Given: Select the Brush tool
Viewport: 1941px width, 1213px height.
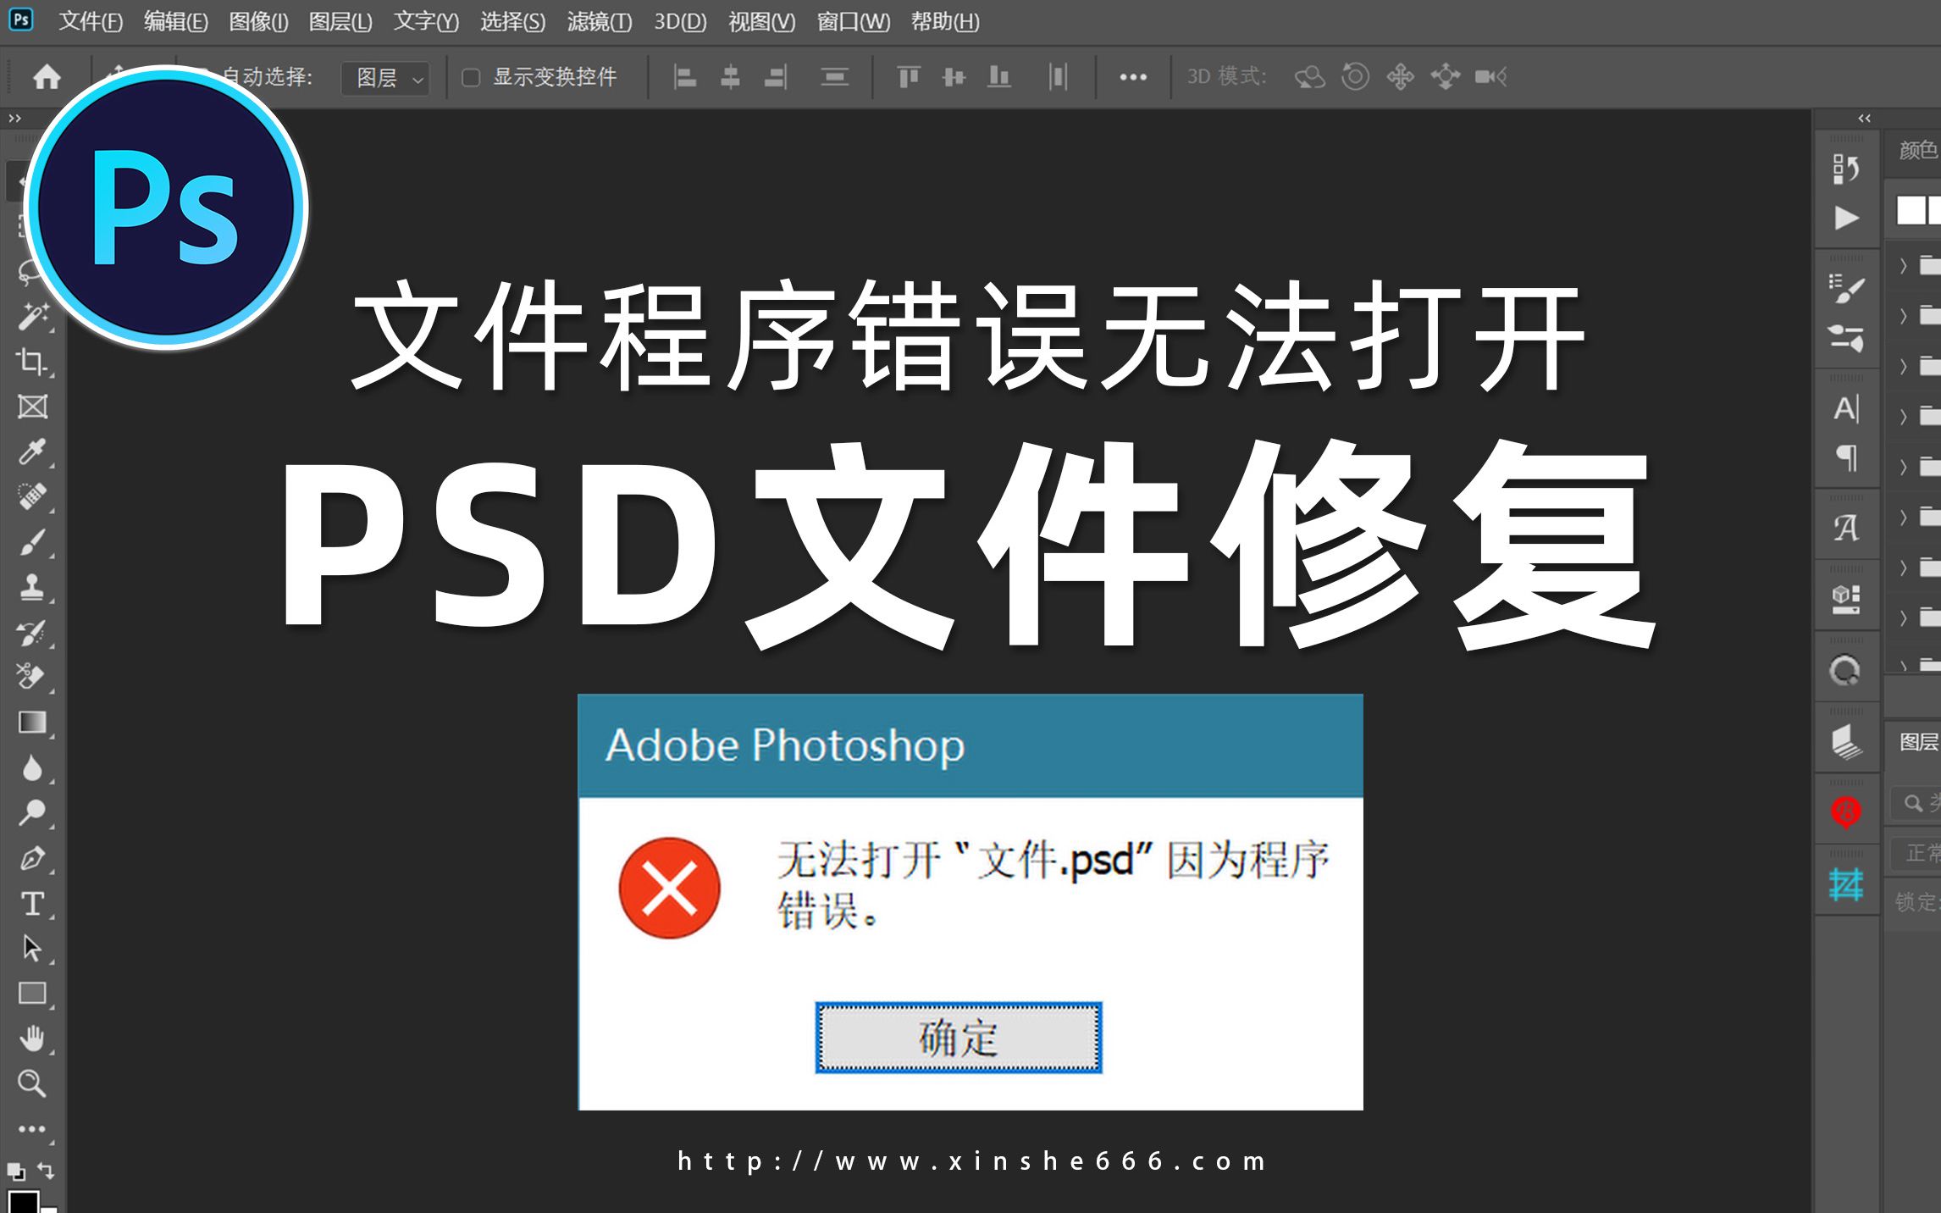Looking at the screenshot, I should pyautogui.click(x=33, y=542).
